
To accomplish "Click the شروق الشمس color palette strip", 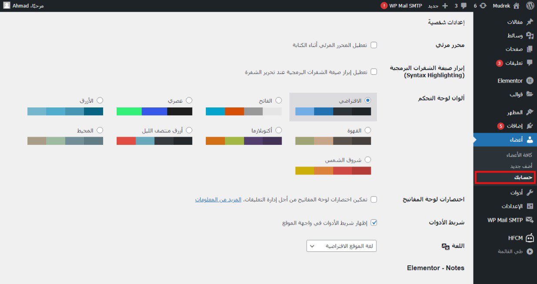I will (333, 170).
